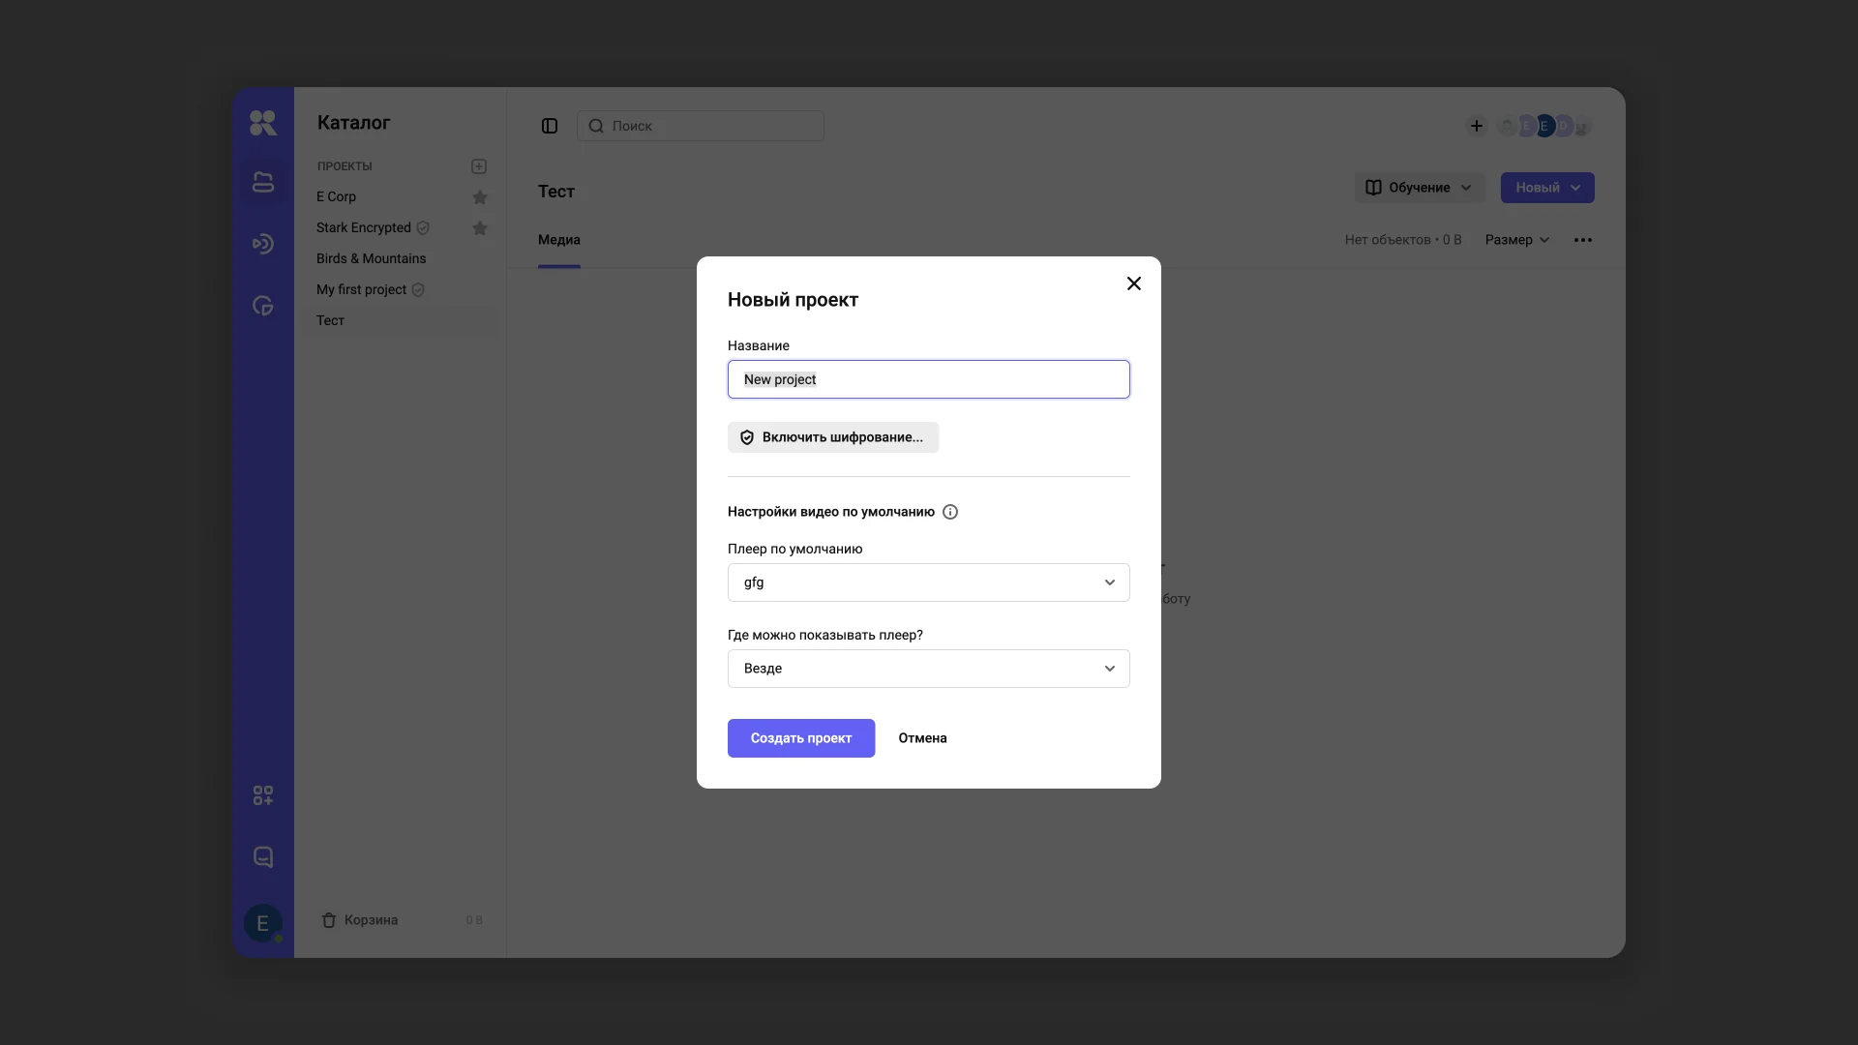Toggle the favorite star for E Corp
Image resolution: width=1858 pixels, height=1045 pixels.
pyautogui.click(x=481, y=197)
